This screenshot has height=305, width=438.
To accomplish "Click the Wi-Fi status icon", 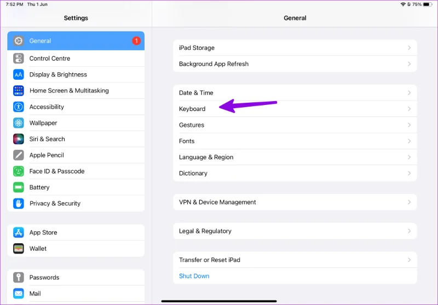I will 403,4.
